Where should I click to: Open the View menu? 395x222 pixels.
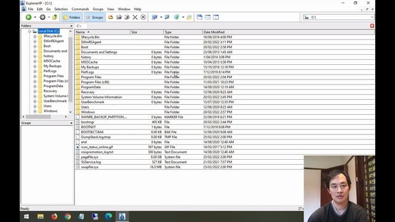[x=110, y=9]
